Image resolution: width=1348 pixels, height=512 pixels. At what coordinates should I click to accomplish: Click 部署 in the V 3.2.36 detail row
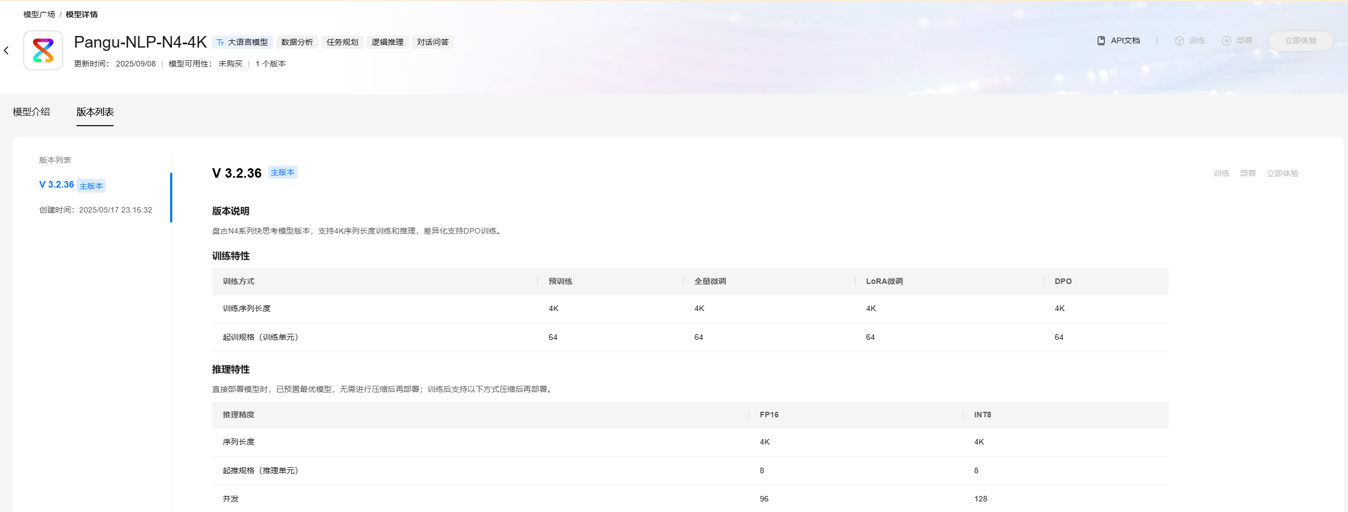point(1248,173)
